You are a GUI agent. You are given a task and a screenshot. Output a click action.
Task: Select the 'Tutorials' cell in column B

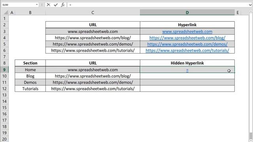(30, 88)
